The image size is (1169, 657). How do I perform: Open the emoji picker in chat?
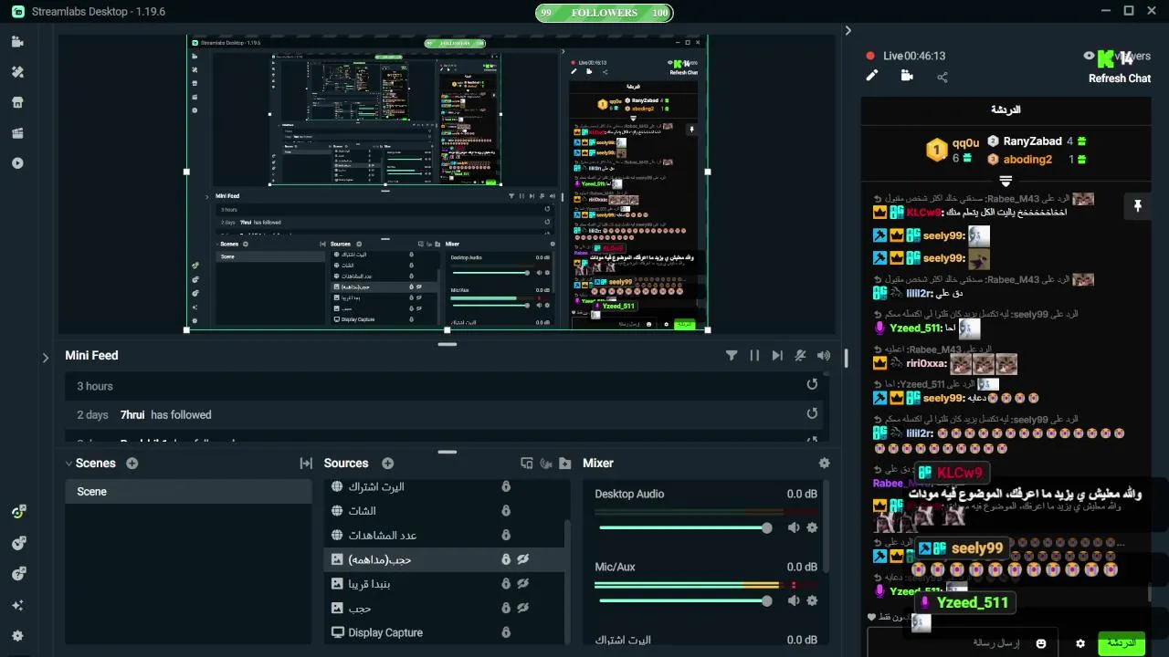point(1041,643)
